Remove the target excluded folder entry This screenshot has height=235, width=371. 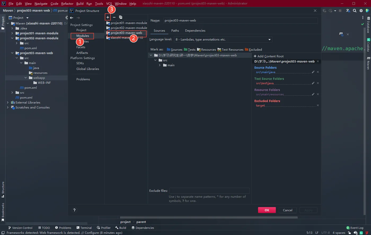318,105
